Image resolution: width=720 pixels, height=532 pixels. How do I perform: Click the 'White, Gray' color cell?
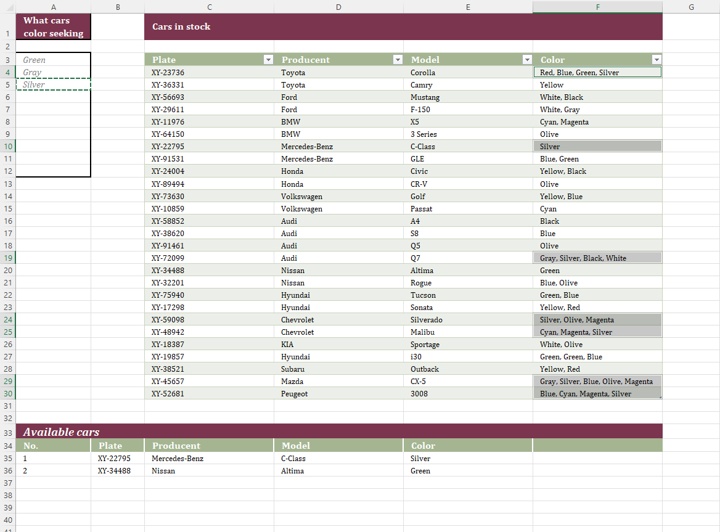[x=597, y=110]
